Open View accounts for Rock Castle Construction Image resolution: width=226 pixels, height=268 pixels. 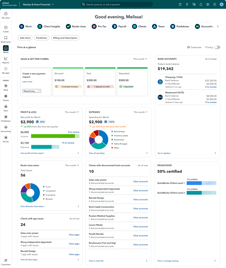click(140, 208)
